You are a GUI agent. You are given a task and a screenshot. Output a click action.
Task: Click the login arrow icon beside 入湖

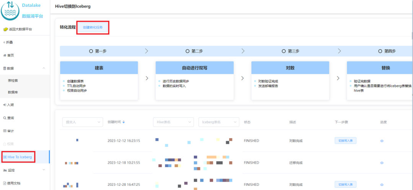point(5,105)
